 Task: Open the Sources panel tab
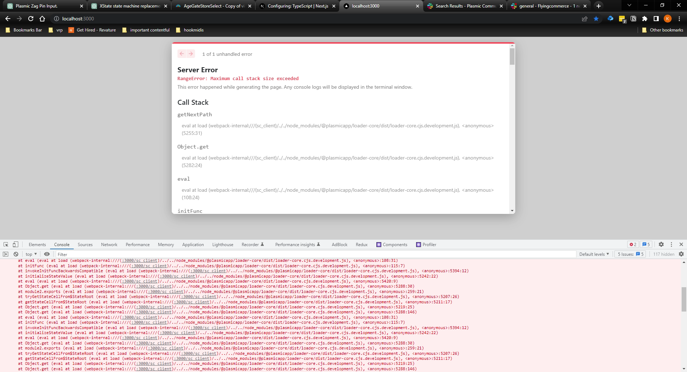pyautogui.click(x=85, y=245)
